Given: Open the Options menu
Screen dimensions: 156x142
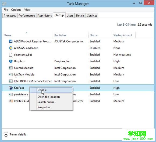Looking at the screenshot, I should 16,10.
